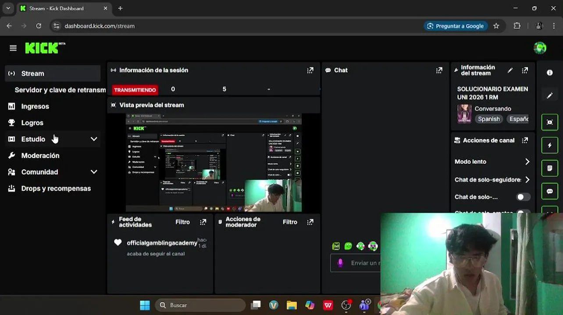563x315 pixels.
Task: Click Preguntar a Google button
Action: (x=456, y=26)
